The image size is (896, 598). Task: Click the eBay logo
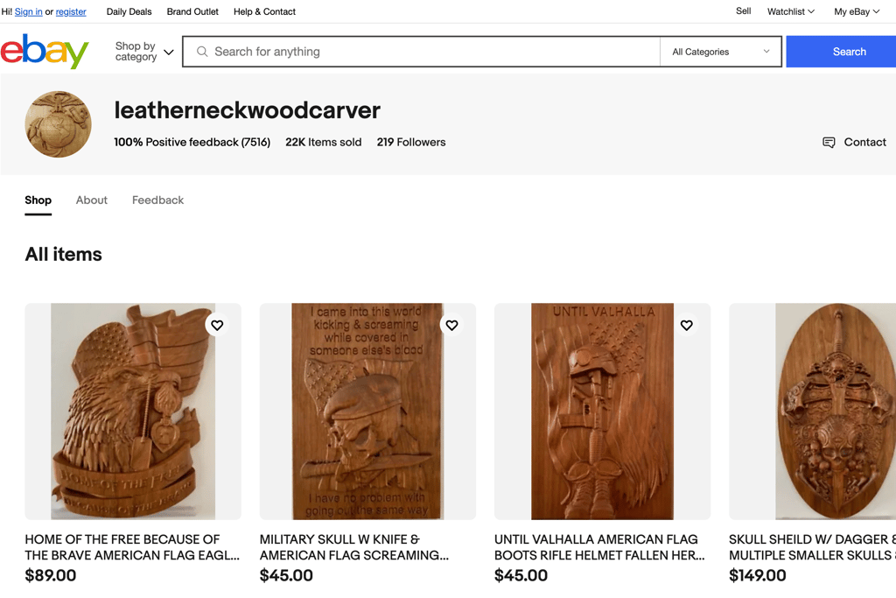45,51
